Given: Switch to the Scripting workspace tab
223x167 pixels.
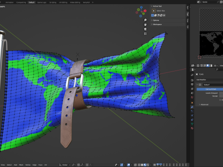Looking at the screenshot, I should coord(53,2).
